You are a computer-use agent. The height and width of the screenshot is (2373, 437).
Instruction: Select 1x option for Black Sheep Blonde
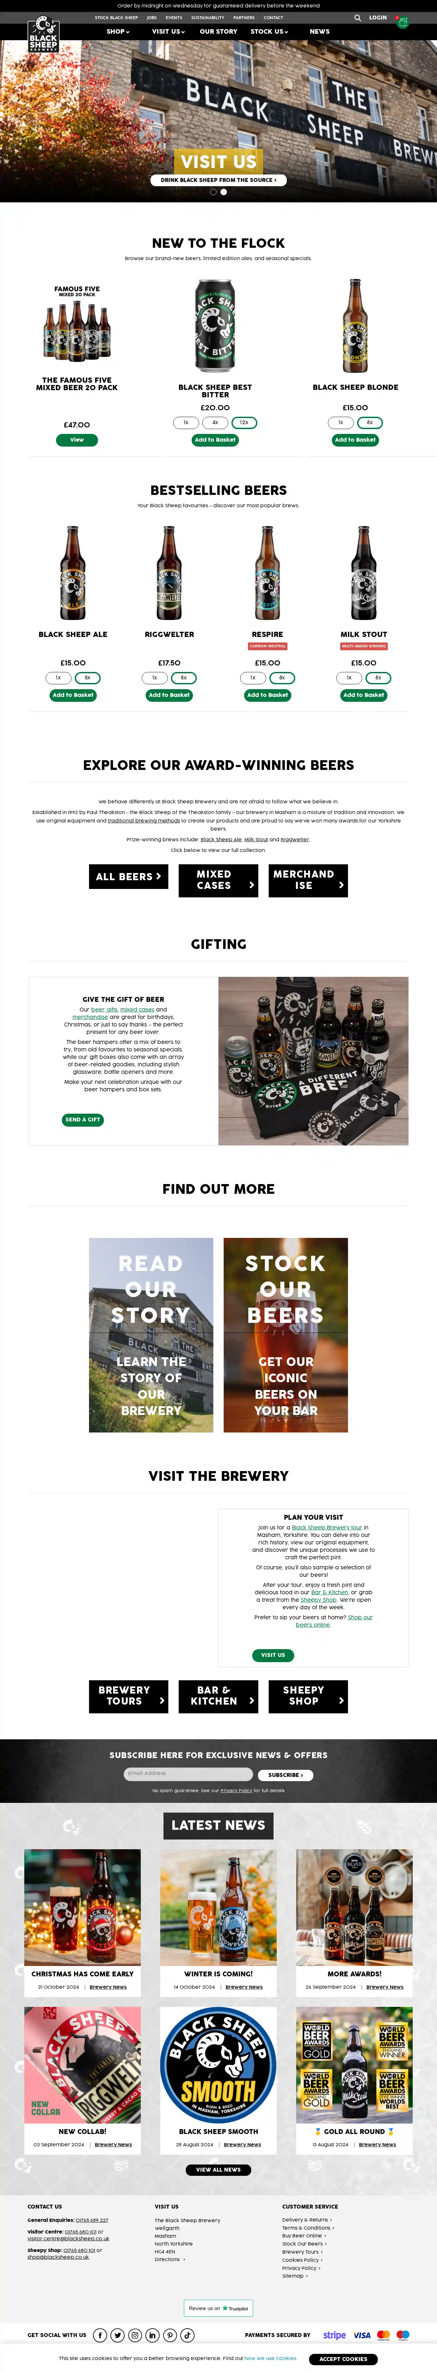tap(341, 423)
